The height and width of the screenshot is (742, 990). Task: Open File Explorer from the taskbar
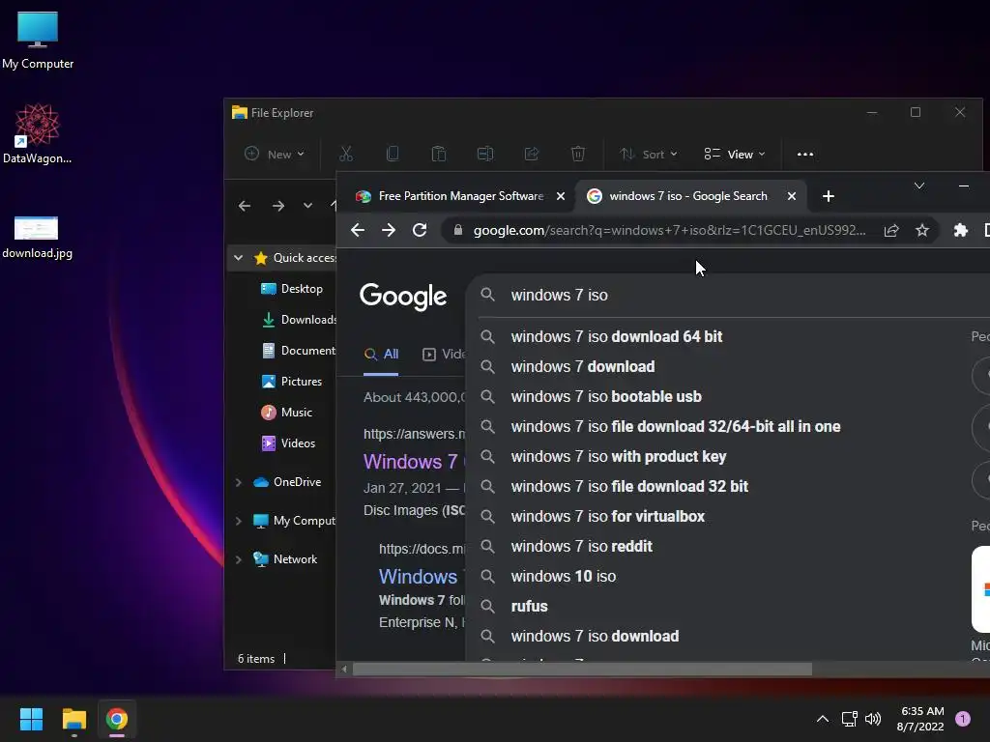click(73, 719)
